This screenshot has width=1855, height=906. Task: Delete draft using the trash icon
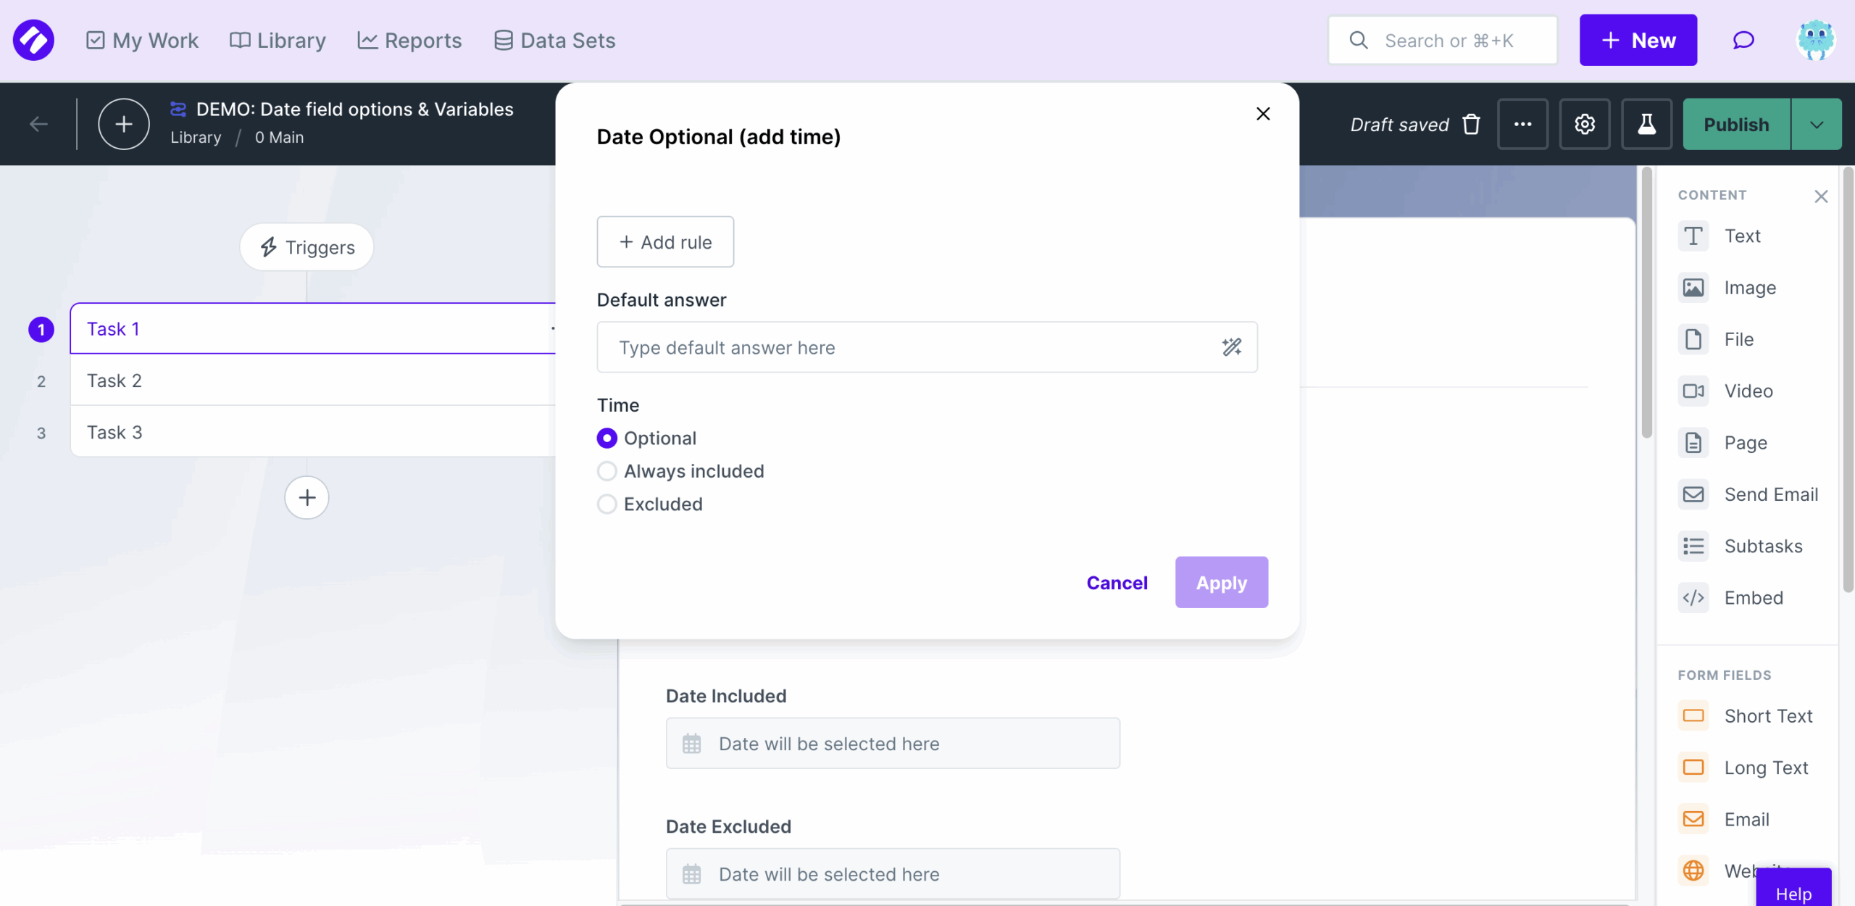tap(1471, 125)
